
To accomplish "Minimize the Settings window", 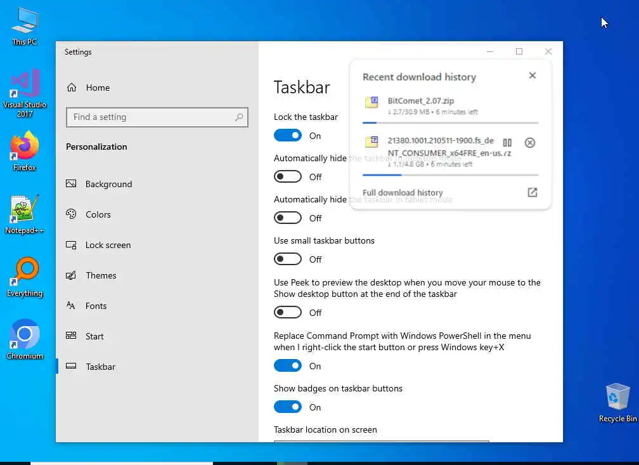I will click(x=490, y=51).
